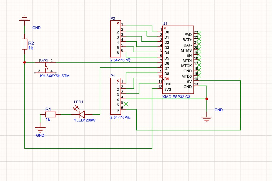Select the no-connect marker on U1 MTCK pin 17
Screen dimensions: 272x181
tap(199, 65)
